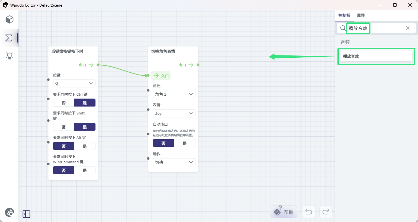The height and width of the screenshot is (222, 418).
Task: Open the palette icon at bottom left
Action: click(10, 213)
